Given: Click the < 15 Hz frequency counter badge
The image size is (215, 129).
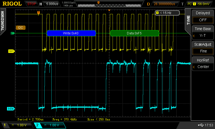Looking at the screenshot, I should [167, 13].
